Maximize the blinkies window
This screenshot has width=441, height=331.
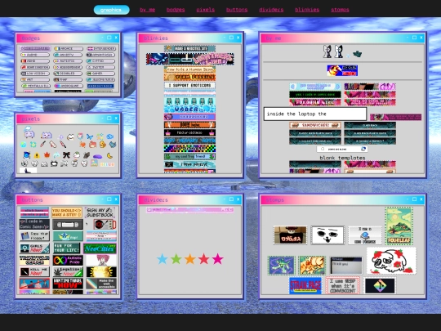coord(231,38)
